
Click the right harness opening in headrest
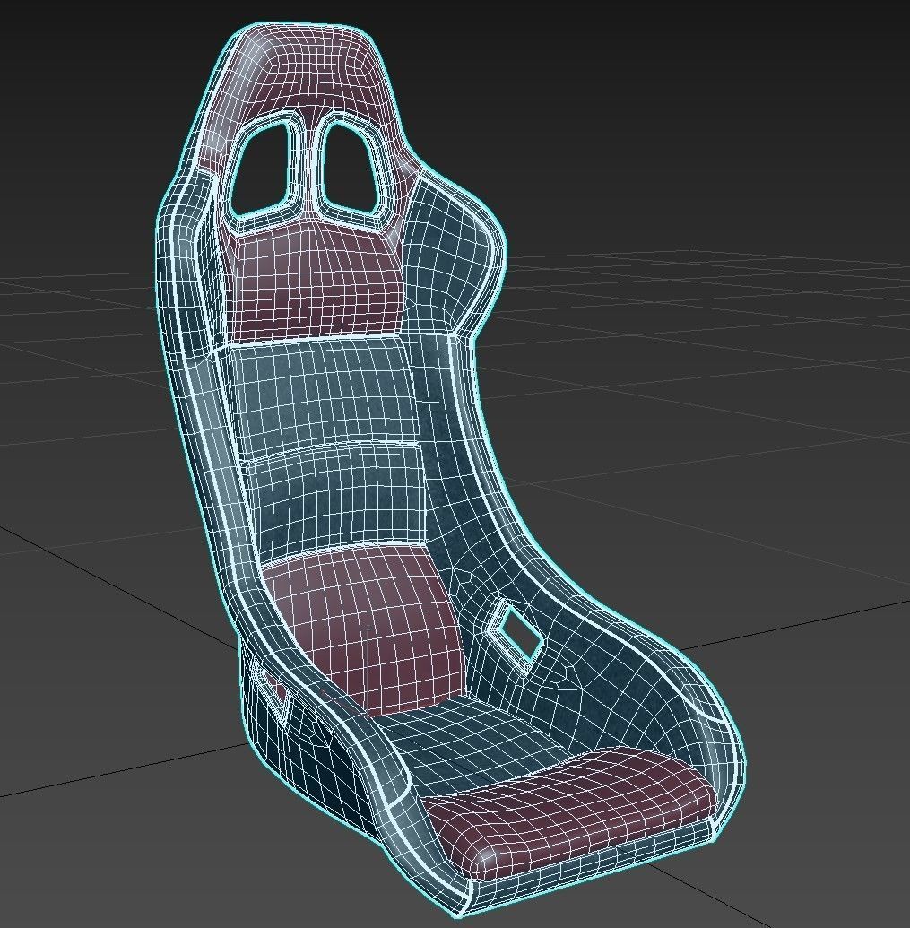click(349, 168)
